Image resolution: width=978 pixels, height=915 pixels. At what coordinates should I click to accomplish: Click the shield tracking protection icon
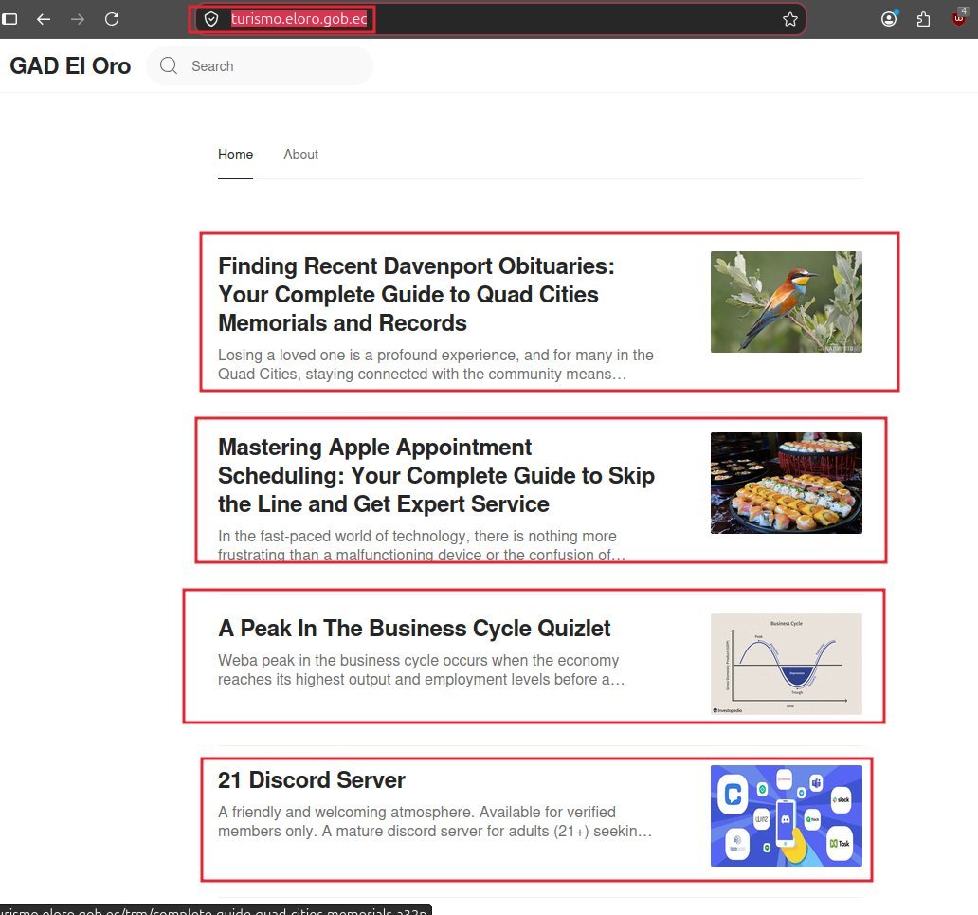click(x=211, y=19)
